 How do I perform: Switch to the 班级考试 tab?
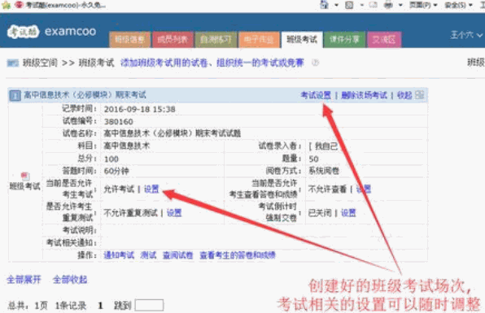pos(302,40)
